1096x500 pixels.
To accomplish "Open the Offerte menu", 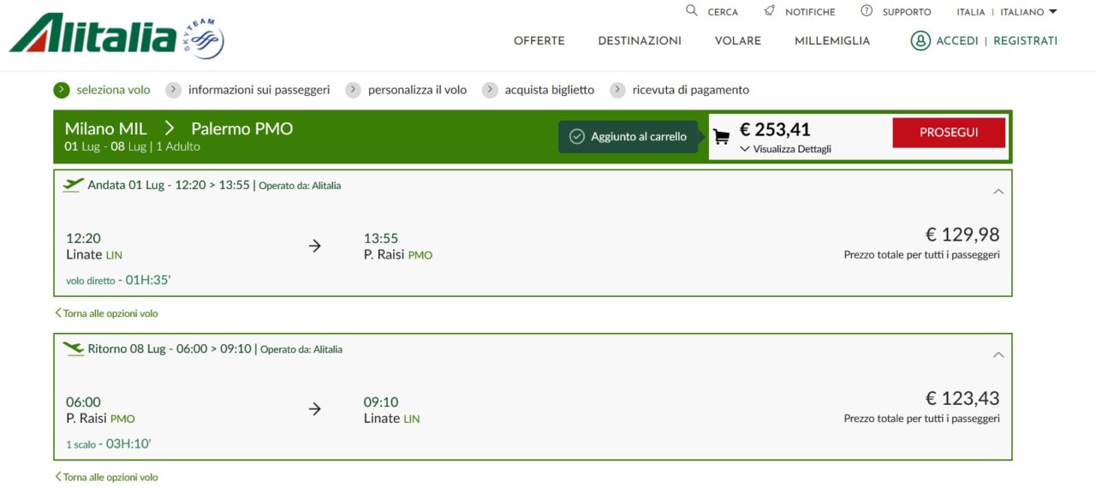I will 539,40.
